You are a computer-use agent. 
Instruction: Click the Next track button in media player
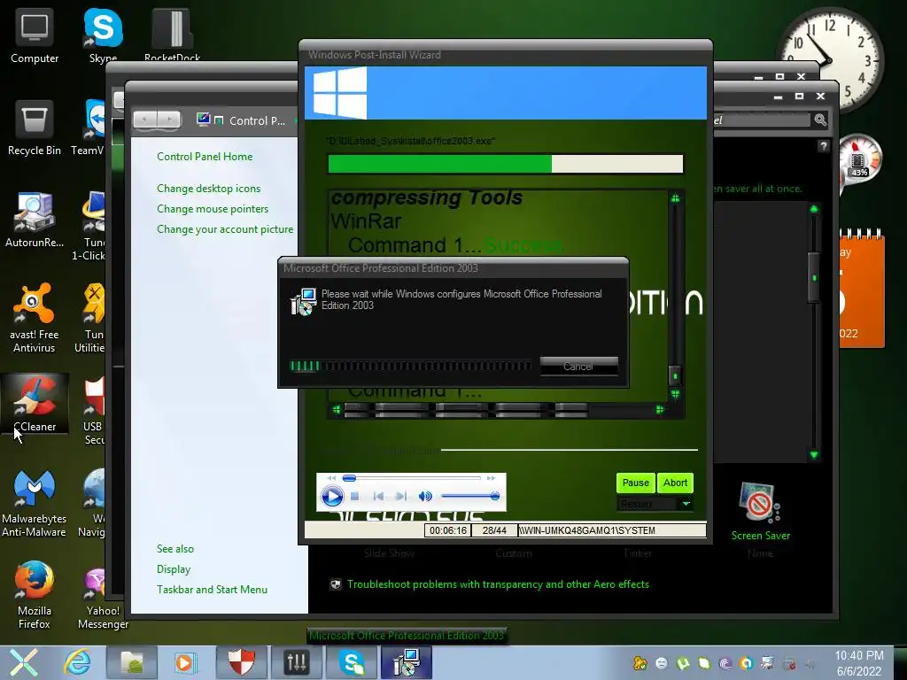click(400, 496)
